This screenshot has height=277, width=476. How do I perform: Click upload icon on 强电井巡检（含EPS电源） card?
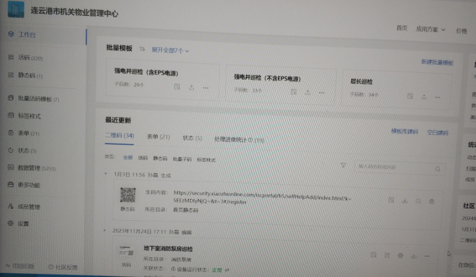(x=191, y=87)
